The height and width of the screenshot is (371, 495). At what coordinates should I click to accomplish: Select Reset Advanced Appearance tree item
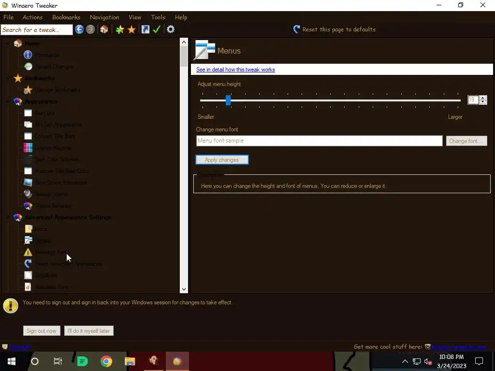(x=69, y=264)
